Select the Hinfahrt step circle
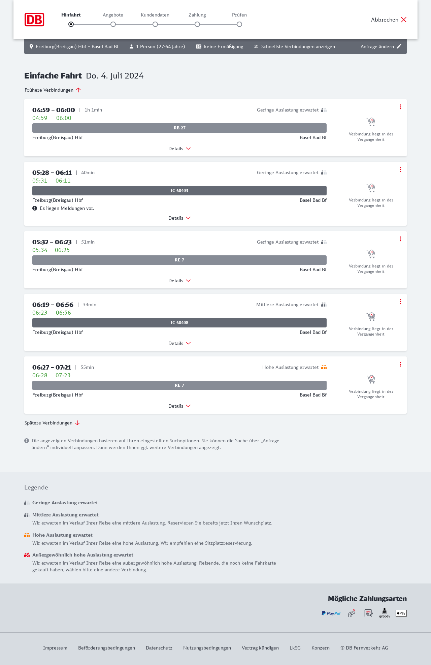 pyautogui.click(x=71, y=24)
